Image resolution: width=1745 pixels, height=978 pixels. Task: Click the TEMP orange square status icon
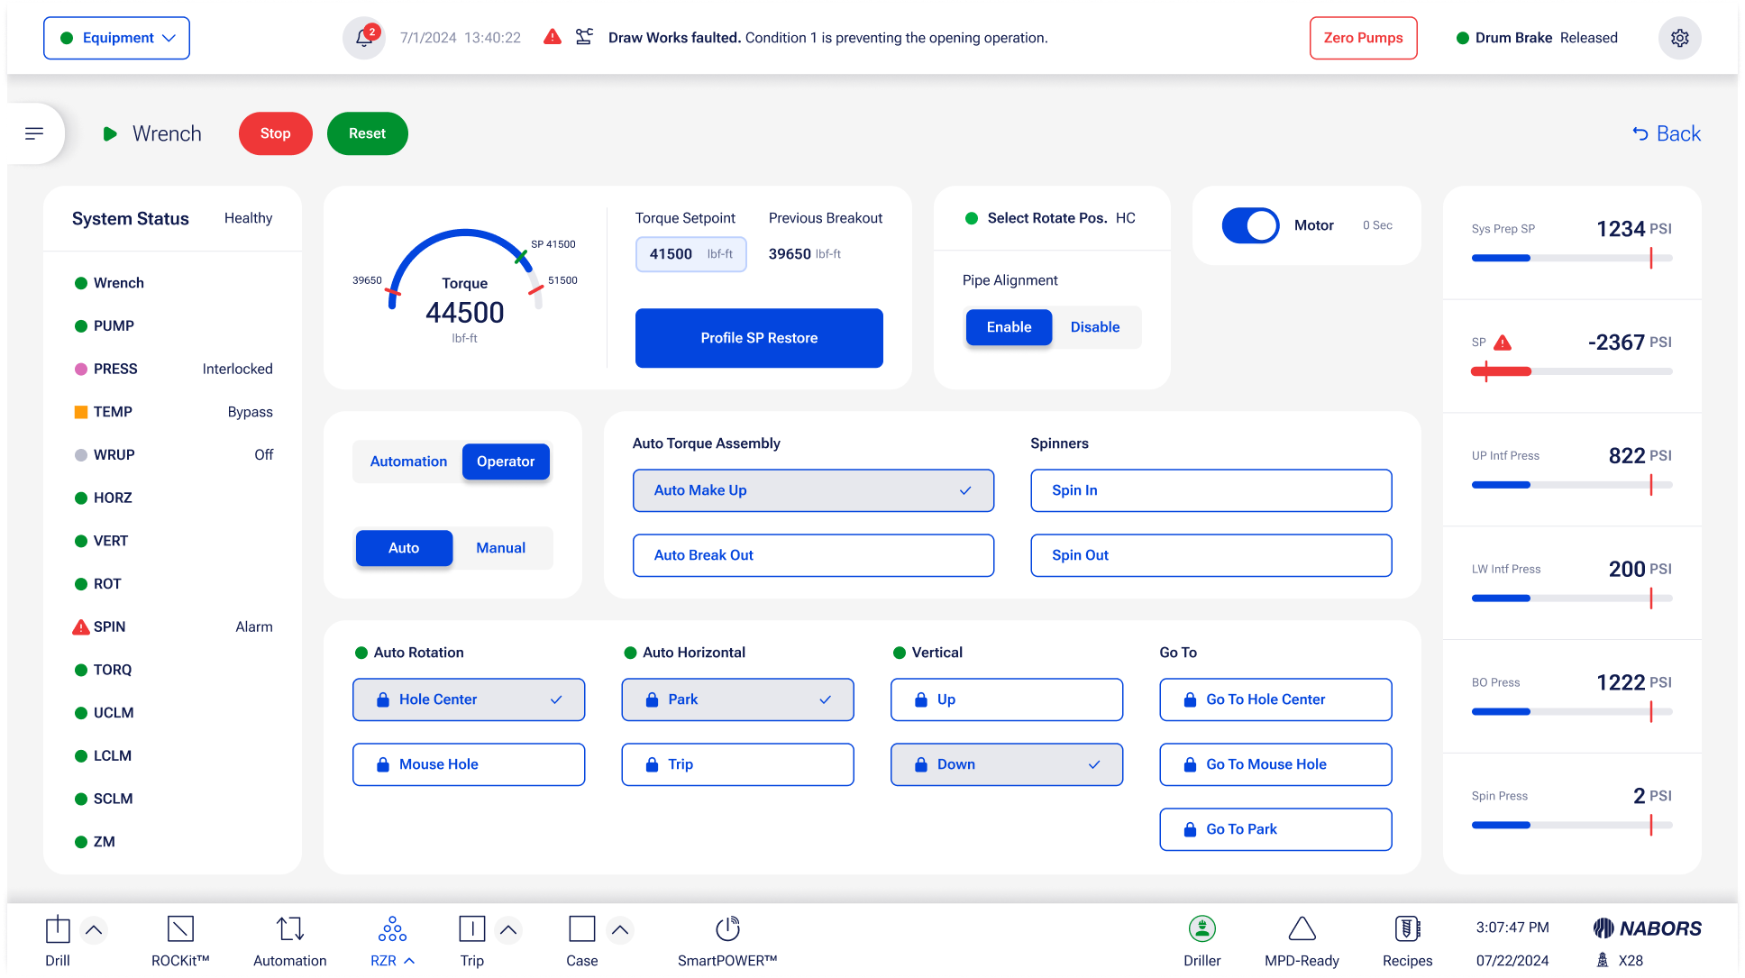click(81, 412)
